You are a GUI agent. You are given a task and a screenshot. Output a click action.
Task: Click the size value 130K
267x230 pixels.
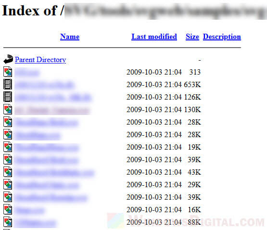(192, 110)
